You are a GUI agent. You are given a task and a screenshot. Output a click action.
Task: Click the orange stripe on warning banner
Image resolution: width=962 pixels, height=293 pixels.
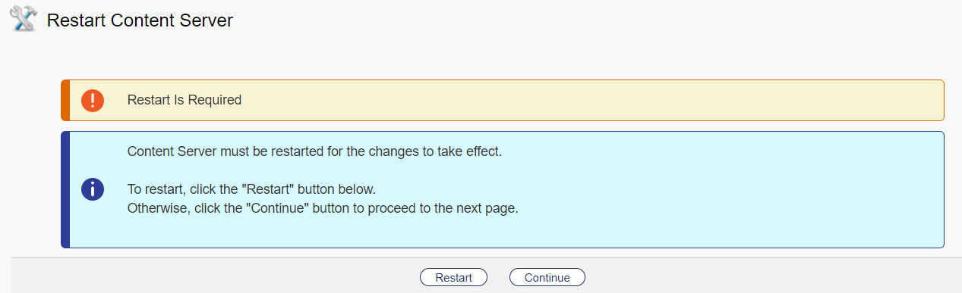[x=65, y=100]
